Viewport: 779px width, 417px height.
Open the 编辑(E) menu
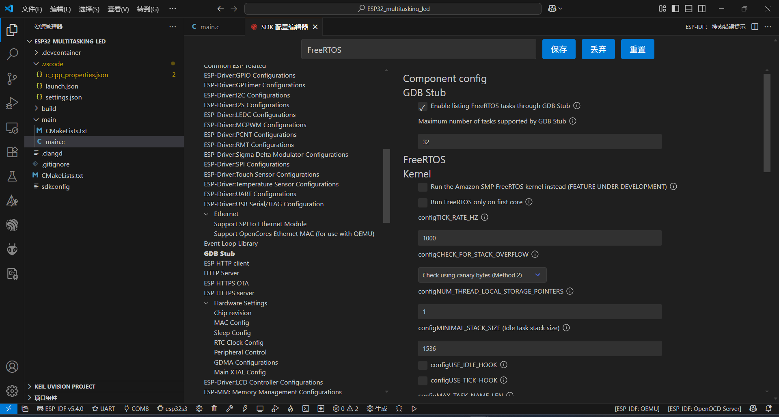(60, 9)
